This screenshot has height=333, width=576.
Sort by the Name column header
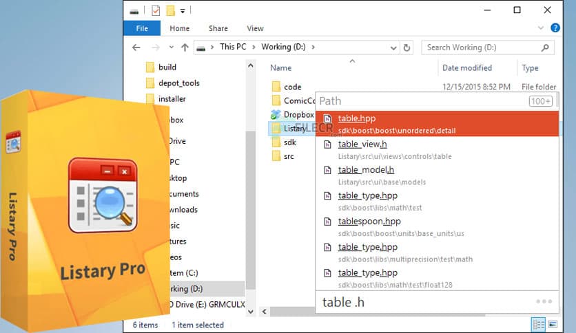tap(280, 68)
